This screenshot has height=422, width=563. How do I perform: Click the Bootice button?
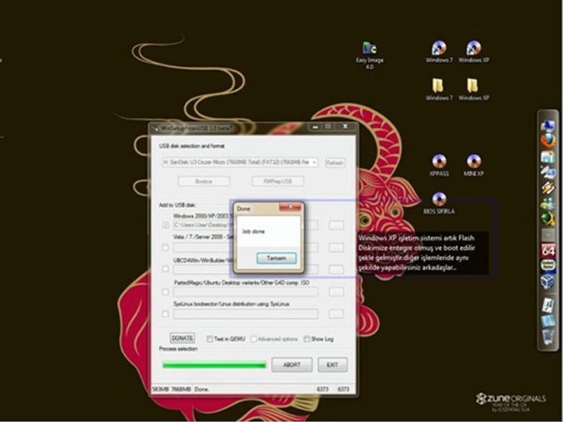click(x=204, y=181)
